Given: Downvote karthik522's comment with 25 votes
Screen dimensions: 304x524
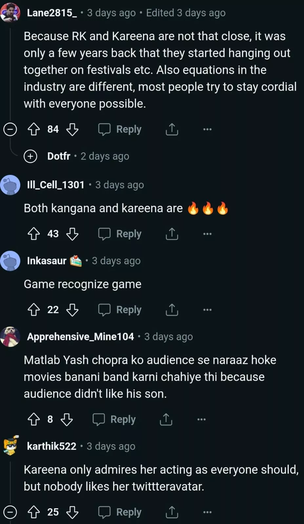Looking at the screenshot, I should [72, 512].
